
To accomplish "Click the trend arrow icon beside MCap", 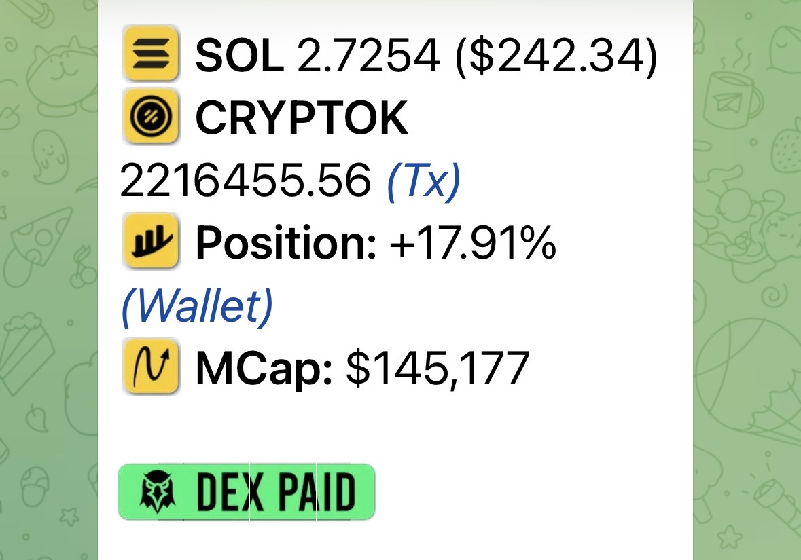I will (150, 367).
